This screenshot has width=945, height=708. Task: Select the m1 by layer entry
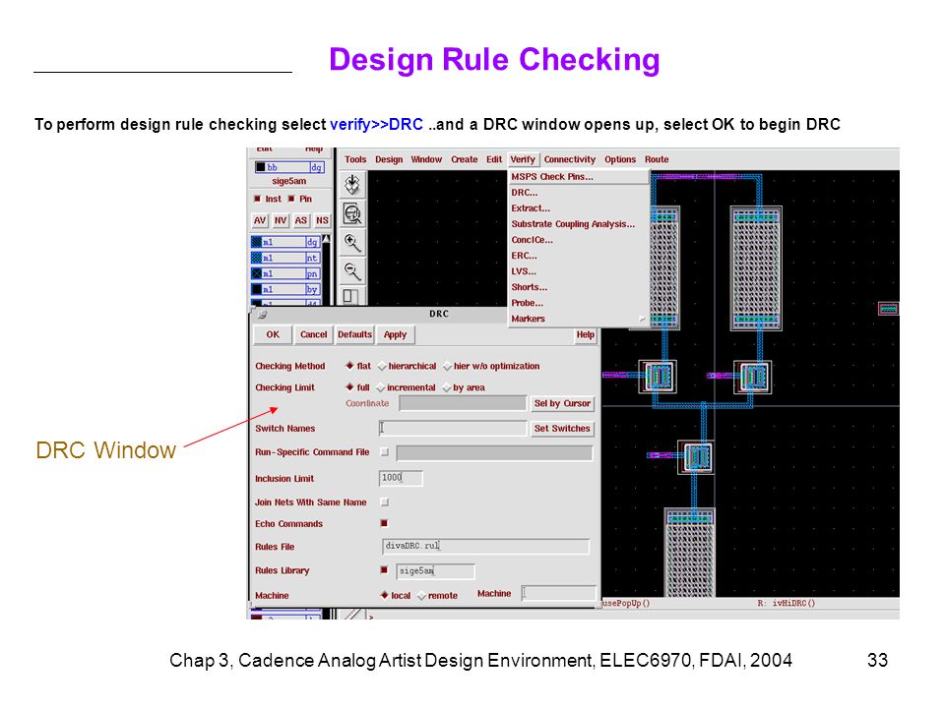click(284, 289)
